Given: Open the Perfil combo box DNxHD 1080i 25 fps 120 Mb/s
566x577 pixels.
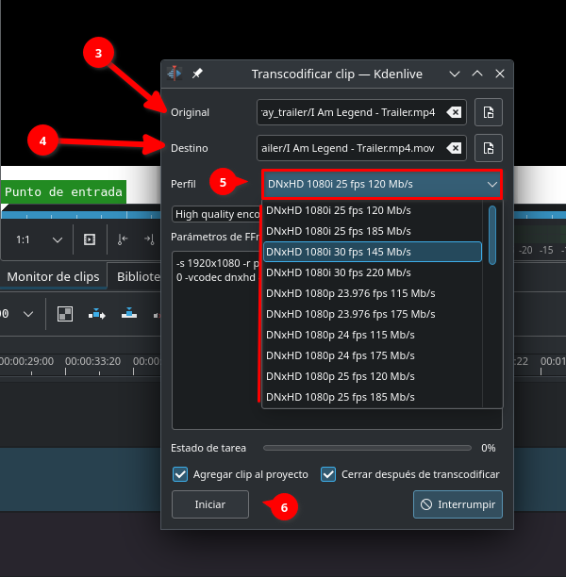Looking at the screenshot, I should (x=382, y=184).
